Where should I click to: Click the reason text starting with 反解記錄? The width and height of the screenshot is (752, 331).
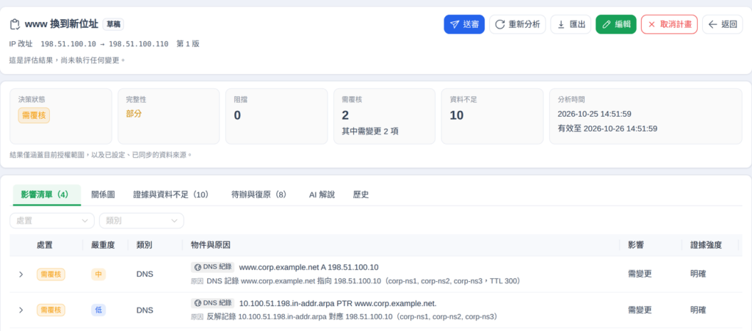coord(353,316)
